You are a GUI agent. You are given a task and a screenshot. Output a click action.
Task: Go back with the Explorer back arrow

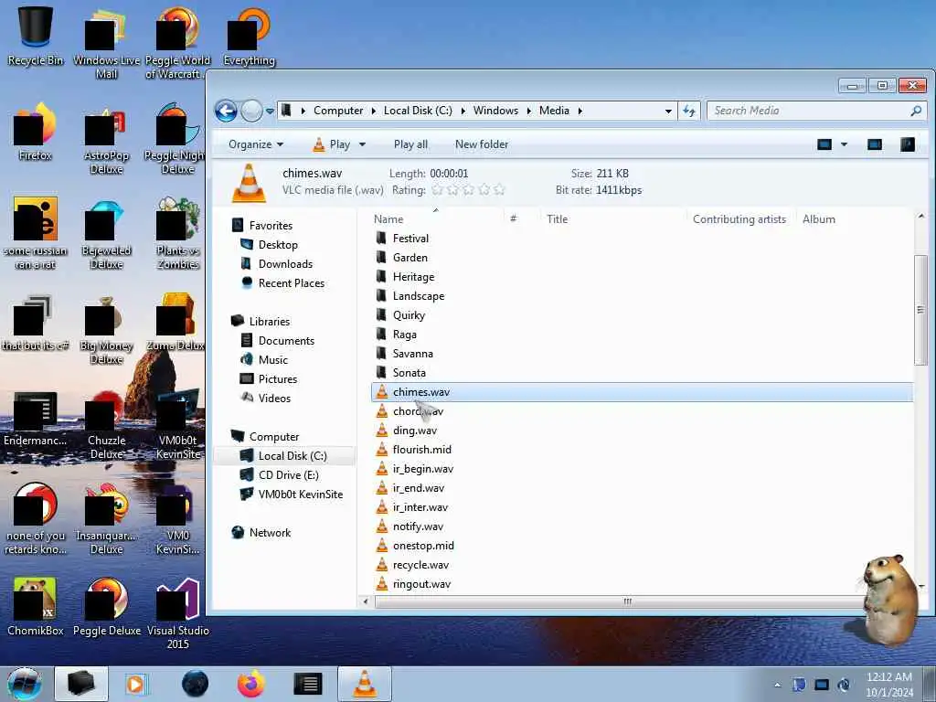(x=227, y=111)
